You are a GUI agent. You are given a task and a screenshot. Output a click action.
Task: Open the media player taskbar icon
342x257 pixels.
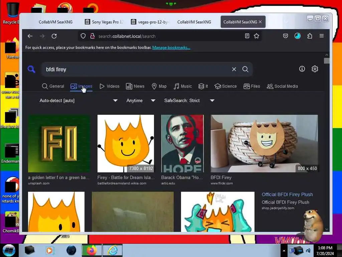(50, 250)
